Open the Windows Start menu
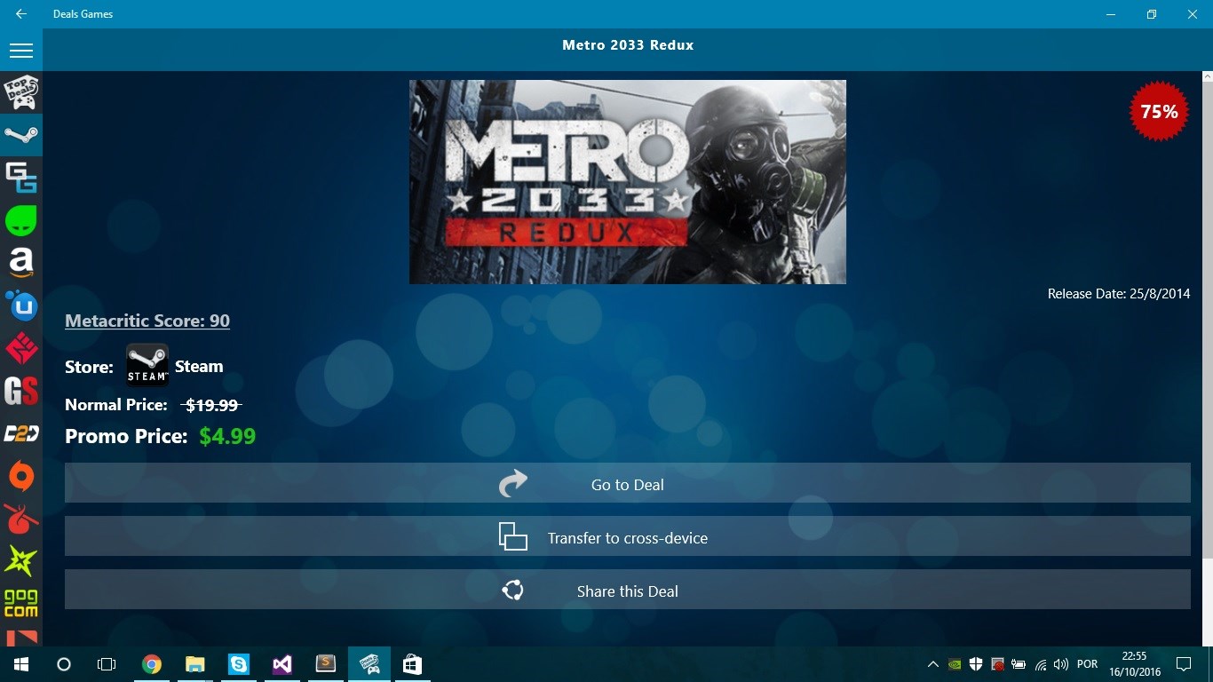 click(21, 664)
